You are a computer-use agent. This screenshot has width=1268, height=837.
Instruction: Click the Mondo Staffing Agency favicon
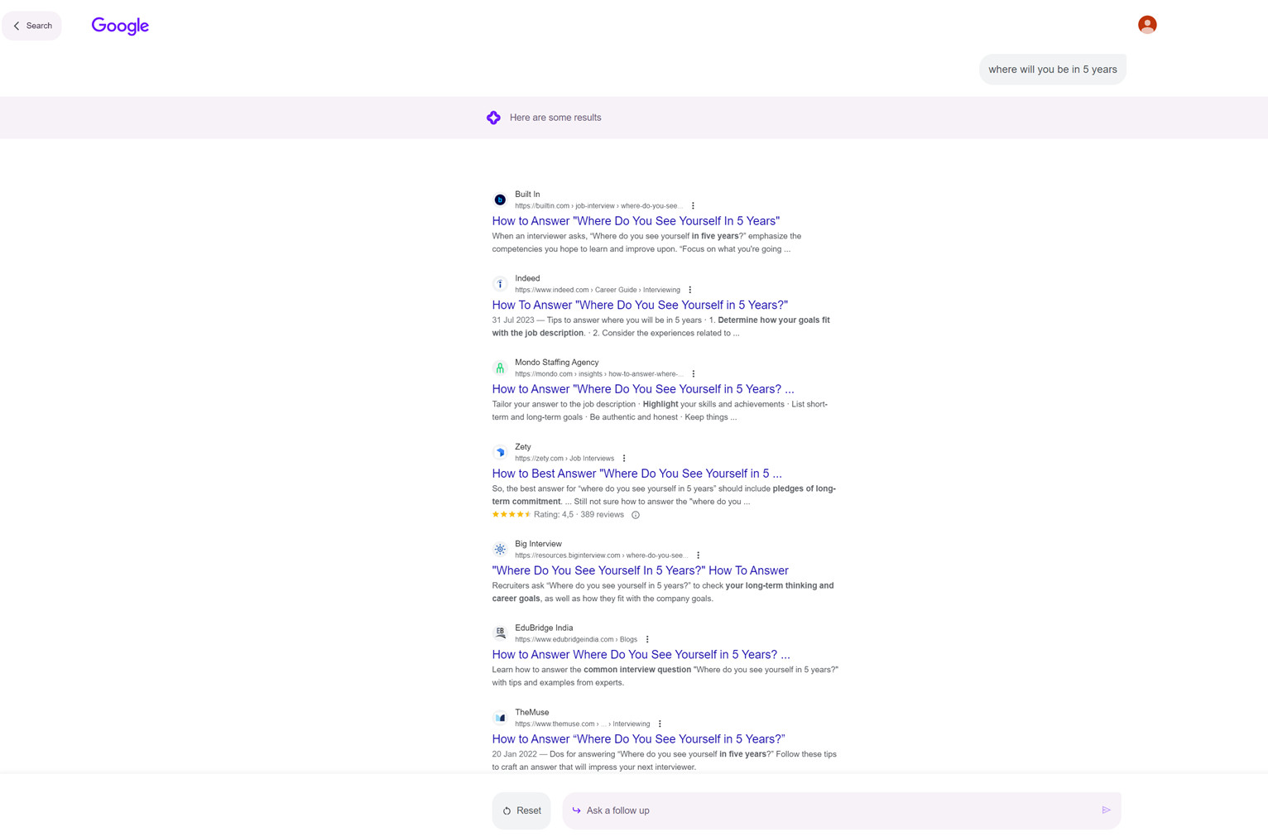point(500,368)
